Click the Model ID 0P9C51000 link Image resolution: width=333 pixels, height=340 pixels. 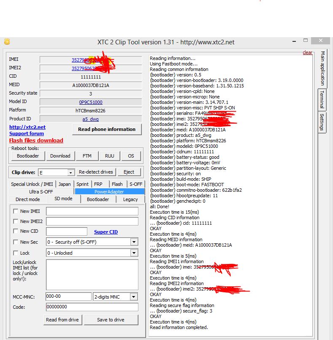click(x=91, y=102)
